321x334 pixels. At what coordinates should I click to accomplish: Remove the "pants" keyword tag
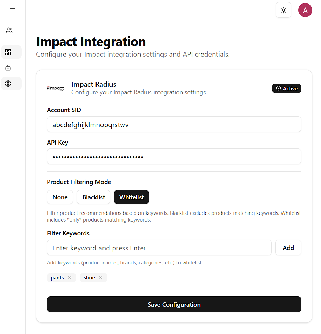[70, 278]
